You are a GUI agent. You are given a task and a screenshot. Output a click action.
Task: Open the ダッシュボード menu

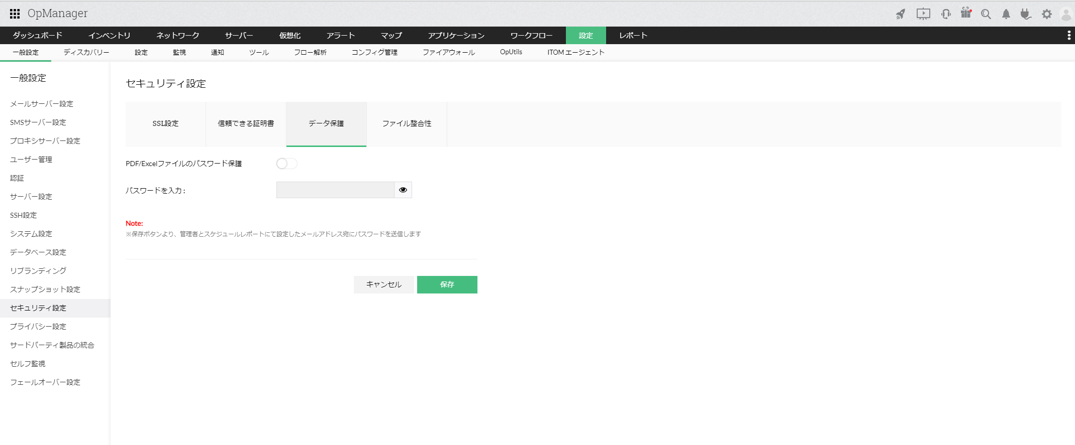coord(38,35)
